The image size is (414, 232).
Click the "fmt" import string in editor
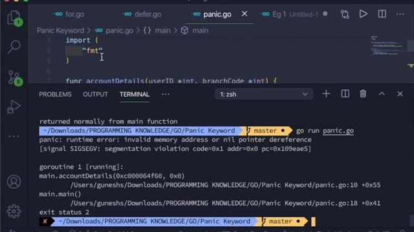92,50
